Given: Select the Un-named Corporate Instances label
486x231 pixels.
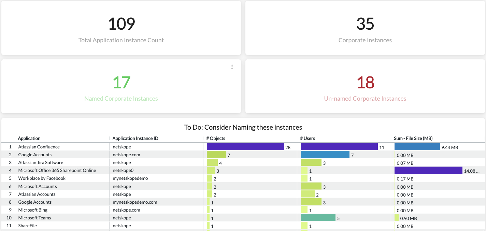Looking at the screenshot, I should (x=365, y=99).
